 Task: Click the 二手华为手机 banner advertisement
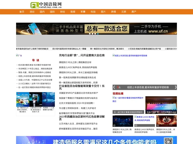point(96,29)
